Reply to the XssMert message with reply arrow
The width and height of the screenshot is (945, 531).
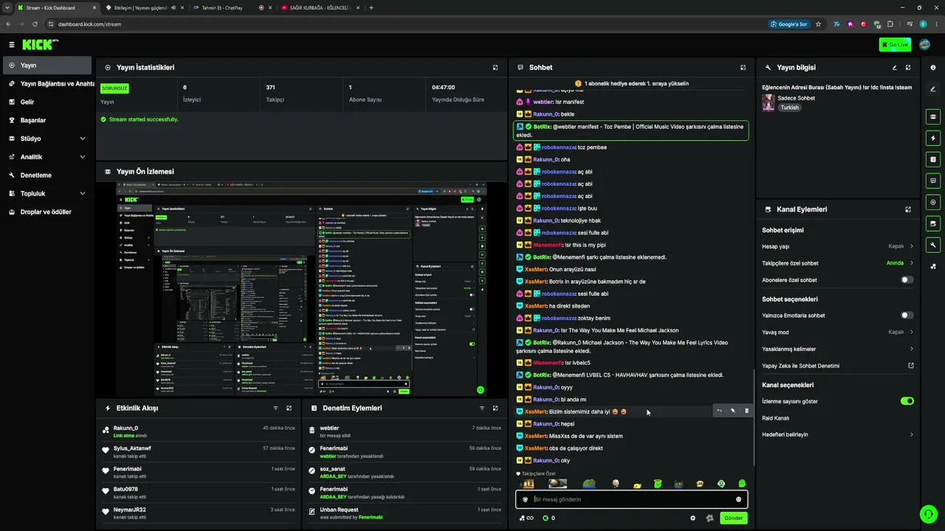pyautogui.click(x=719, y=411)
